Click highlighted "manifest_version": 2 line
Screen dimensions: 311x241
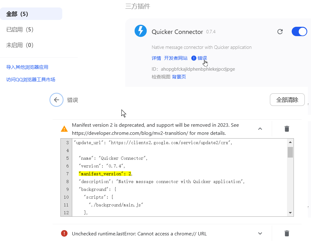click(106, 174)
